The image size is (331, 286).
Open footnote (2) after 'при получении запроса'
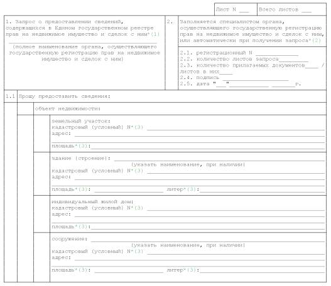[x=316, y=41]
